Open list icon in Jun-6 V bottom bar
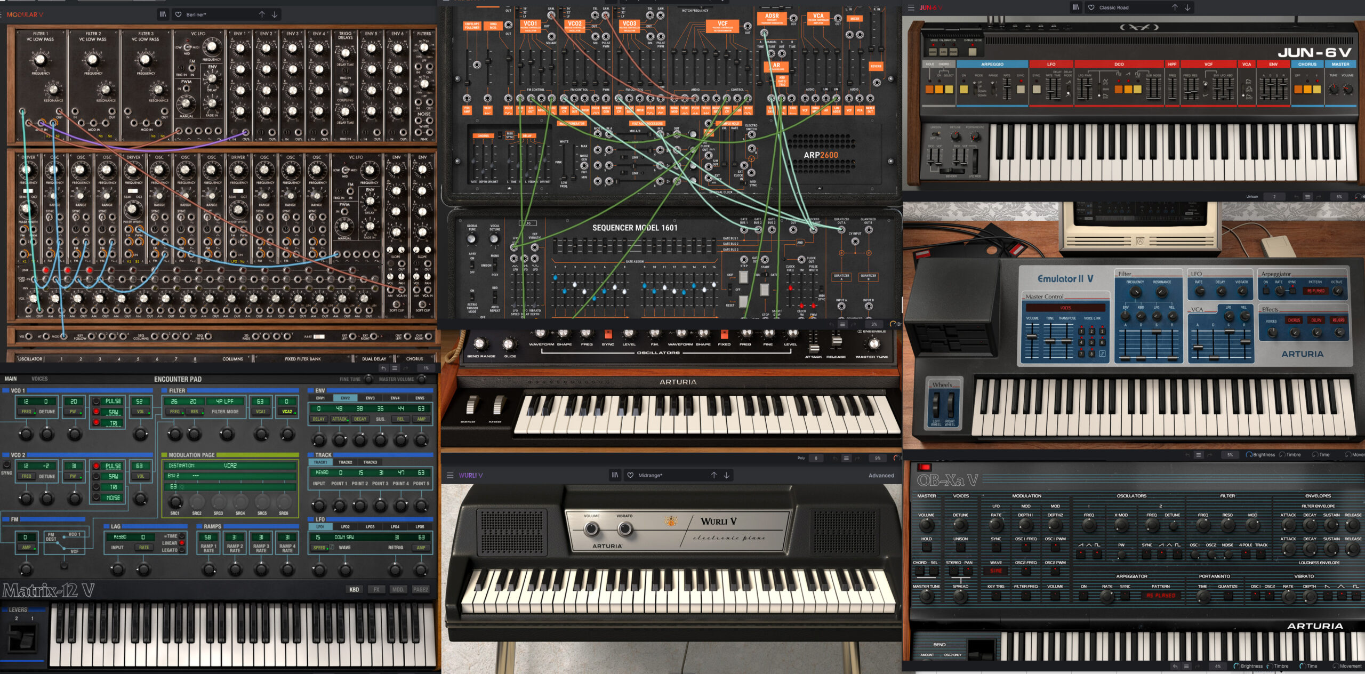Image resolution: width=1365 pixels, height=674 pixels. pyautogui.click(x=1307, y=196)
